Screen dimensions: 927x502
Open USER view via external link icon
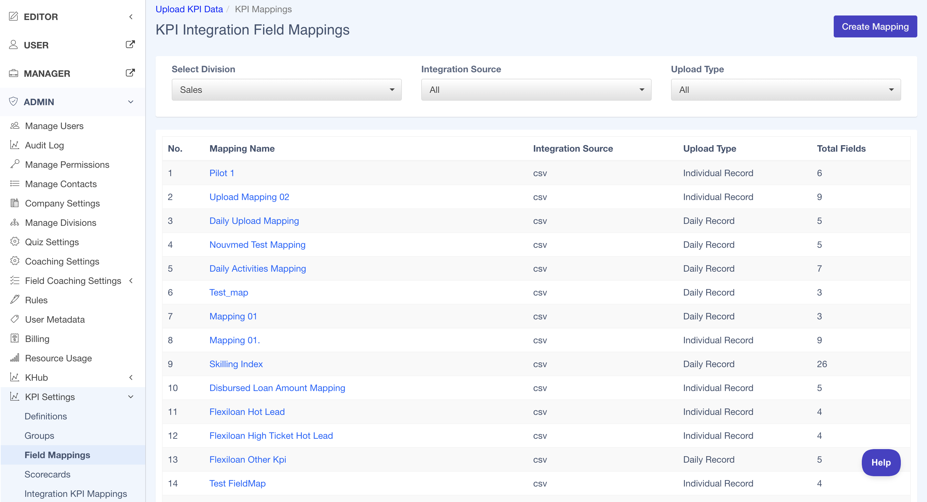[130, 45]
